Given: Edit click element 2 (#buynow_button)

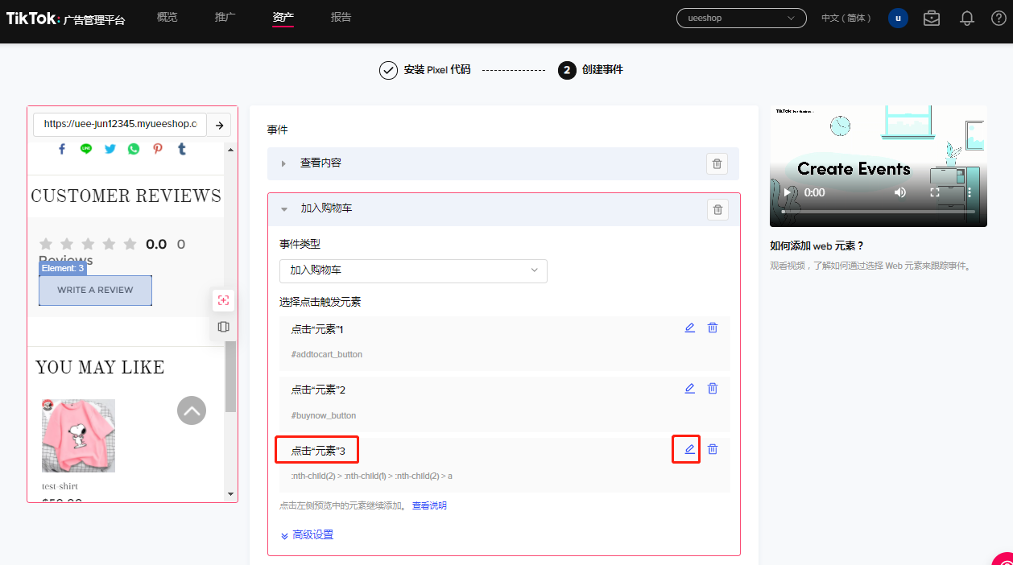Looking at the screenshot, I should pos(689,389).
